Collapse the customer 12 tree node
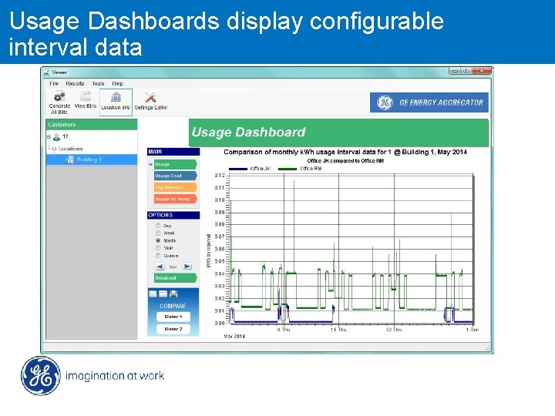The image size is (555, 416). pyautogui.click(x=49, y=136)
